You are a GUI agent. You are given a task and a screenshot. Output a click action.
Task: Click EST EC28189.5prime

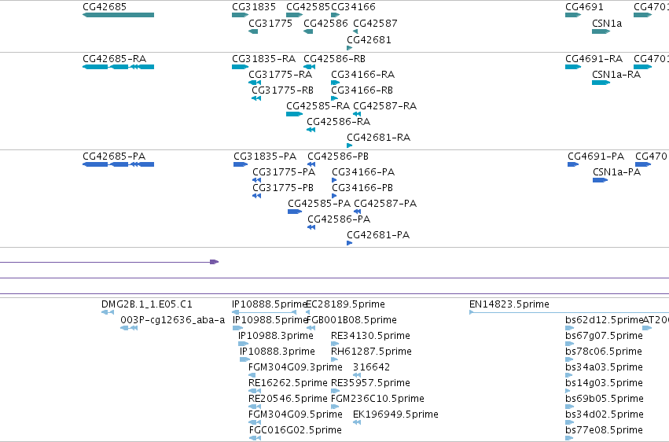tap(308, 312)
